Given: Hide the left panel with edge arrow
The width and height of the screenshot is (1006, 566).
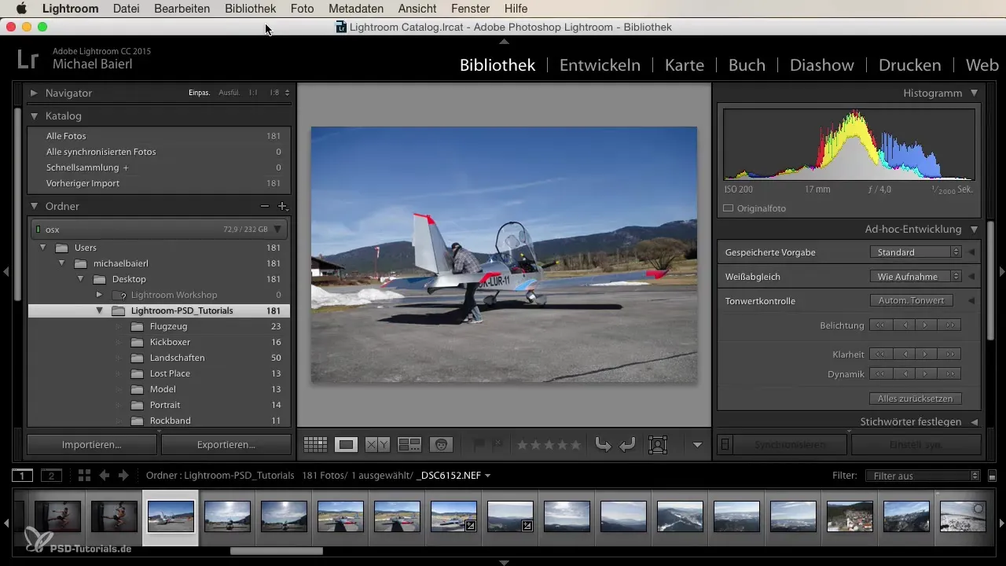Looking at the screenshot, I should point(6,271).
